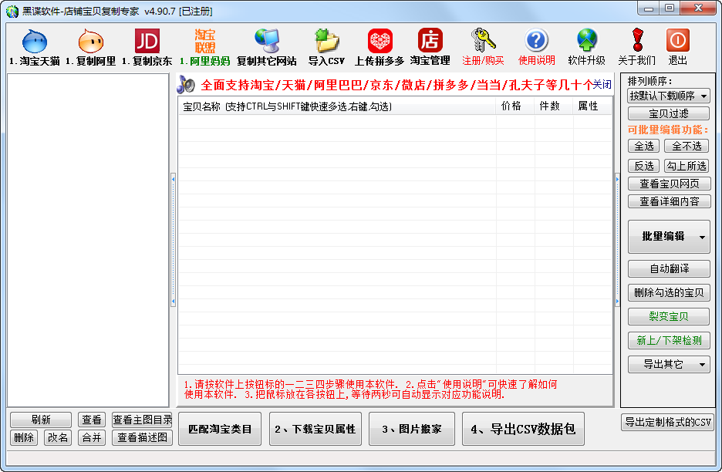
Task: Collapse the right panel splitter handle
Action: pos(617,240)
